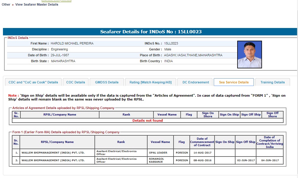The height and width of the screenshot is (178, 298).
Task: Click the View Seafarer Master Details breadcrumb
Action: tap(37, 4)
